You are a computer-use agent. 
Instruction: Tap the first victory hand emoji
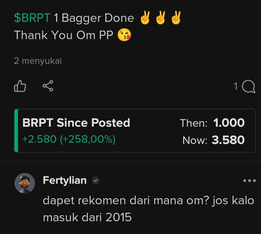click(x=145, y=18)
